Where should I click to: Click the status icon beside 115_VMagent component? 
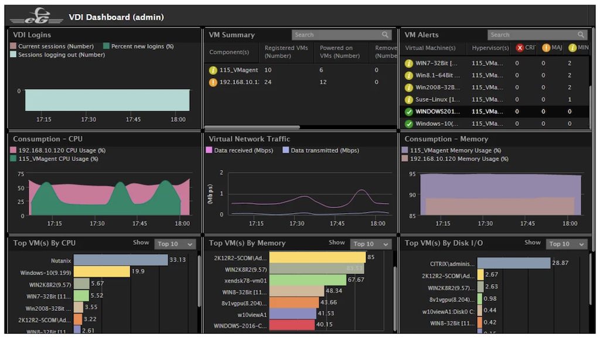(213, 70)
